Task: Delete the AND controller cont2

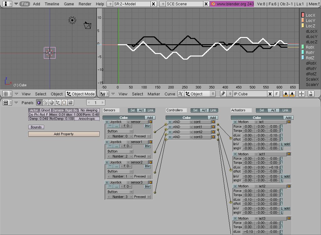Action: pyautogui.click(x=170, y=132)
